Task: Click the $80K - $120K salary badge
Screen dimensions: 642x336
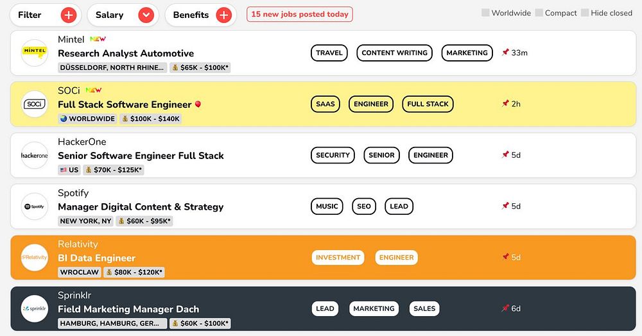Action: coord(134,272)
